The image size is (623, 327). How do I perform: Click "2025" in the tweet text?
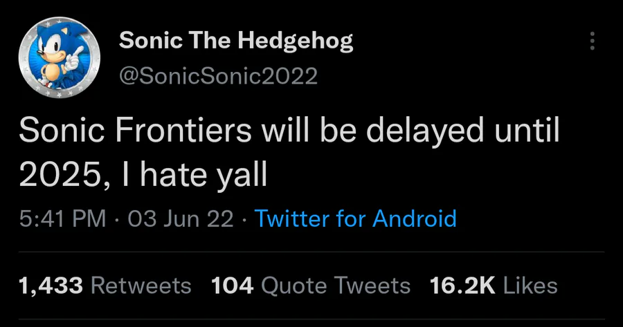(60, 175)
